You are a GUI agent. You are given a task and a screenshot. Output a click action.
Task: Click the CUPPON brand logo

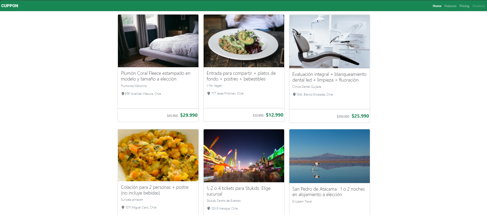pyautogui.click(x=10, y=6)
